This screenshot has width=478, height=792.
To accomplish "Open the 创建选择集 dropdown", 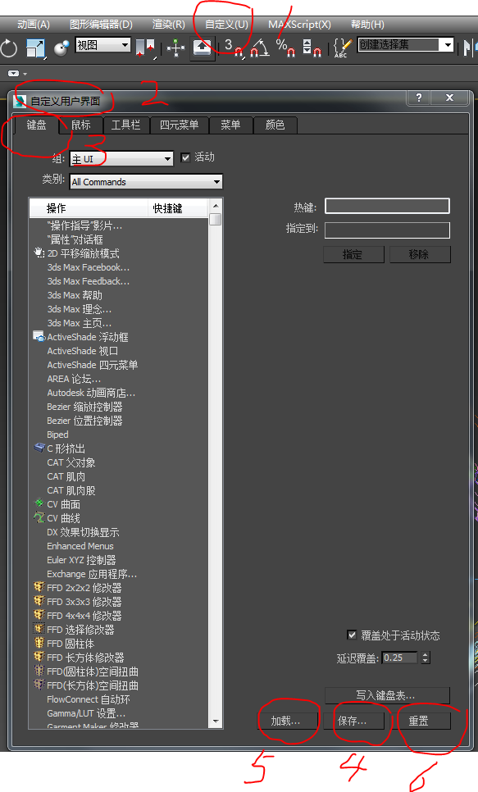I will coord(405,45).
